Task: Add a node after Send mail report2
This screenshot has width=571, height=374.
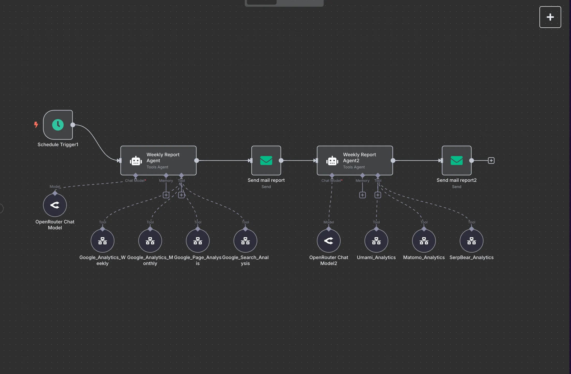Action: pos(491,160)
